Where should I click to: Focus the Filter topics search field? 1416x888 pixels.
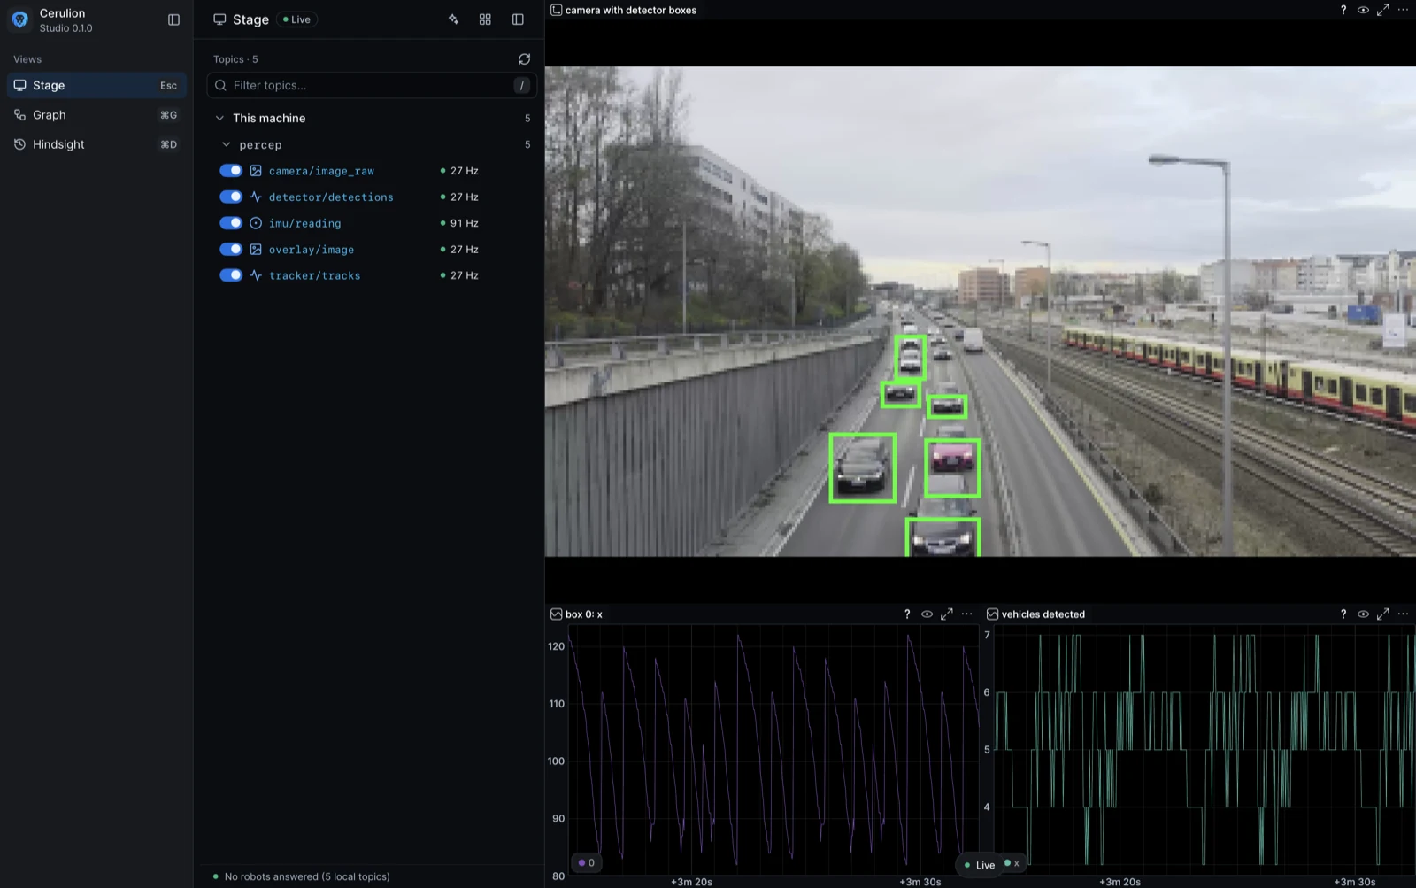tap(372, 85)
